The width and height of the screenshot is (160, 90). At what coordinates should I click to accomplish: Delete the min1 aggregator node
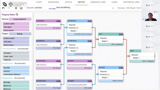[x=122, y=34]
